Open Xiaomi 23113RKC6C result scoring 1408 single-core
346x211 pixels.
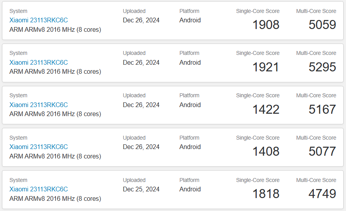[39, 147]
